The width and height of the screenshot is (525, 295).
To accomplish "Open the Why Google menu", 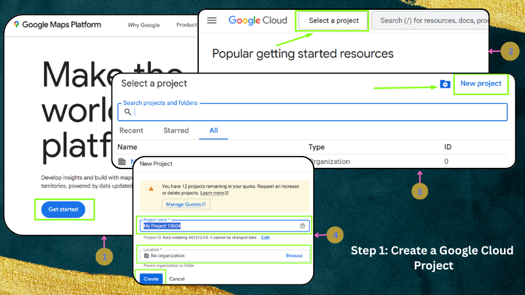I will point(144,25).
